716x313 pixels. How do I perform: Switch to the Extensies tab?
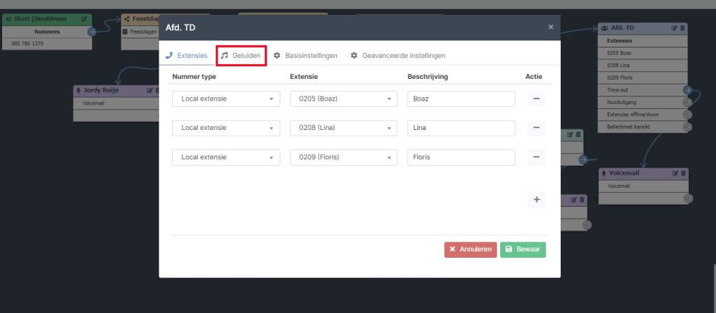tap(186, 56)
